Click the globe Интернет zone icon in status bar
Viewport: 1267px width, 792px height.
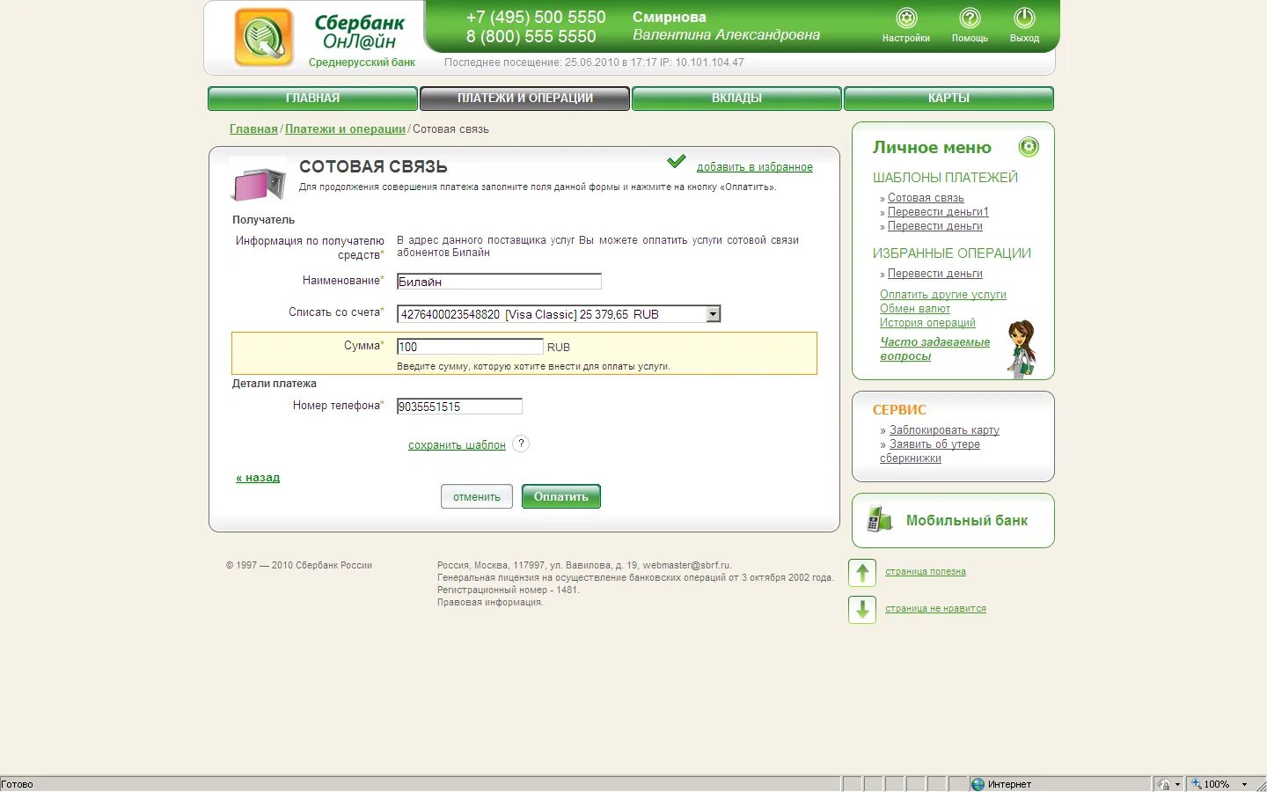point(978,784)
